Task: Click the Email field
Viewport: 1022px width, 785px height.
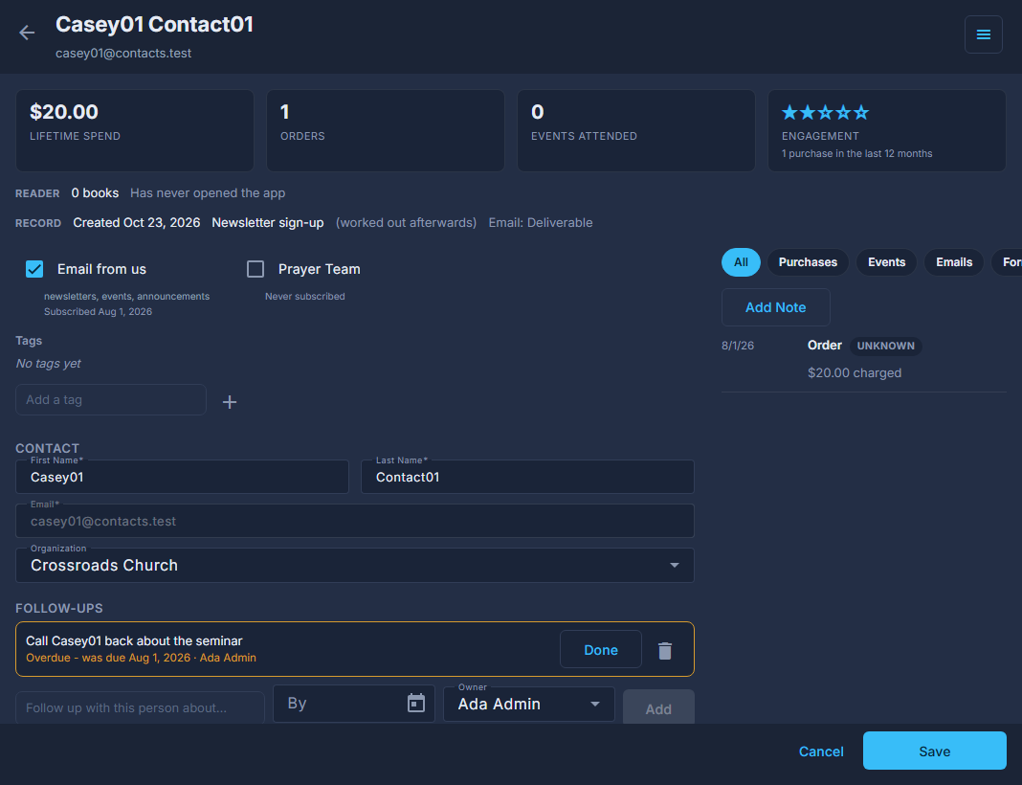Action: 355,521
